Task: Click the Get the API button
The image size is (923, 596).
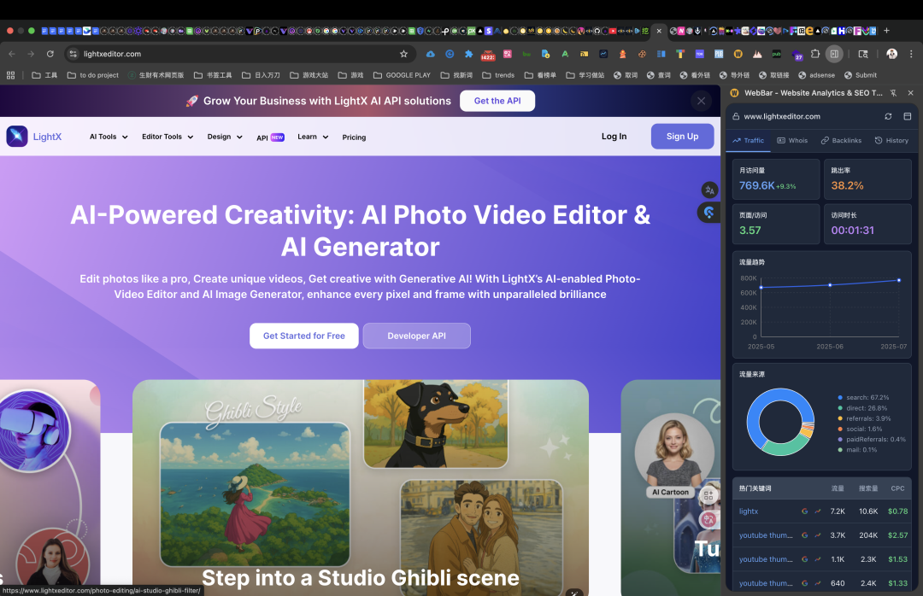Action: [497, 101]
